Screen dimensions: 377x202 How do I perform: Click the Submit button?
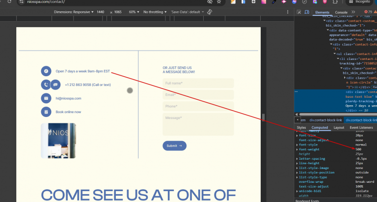pyautogui.click(x=174, y=145)
